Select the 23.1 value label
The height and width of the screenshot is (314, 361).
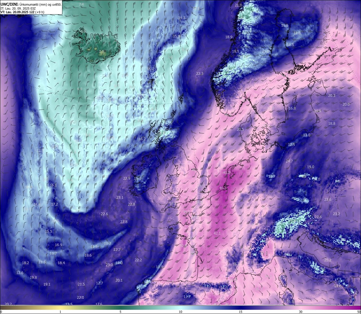tap(120, 197)
